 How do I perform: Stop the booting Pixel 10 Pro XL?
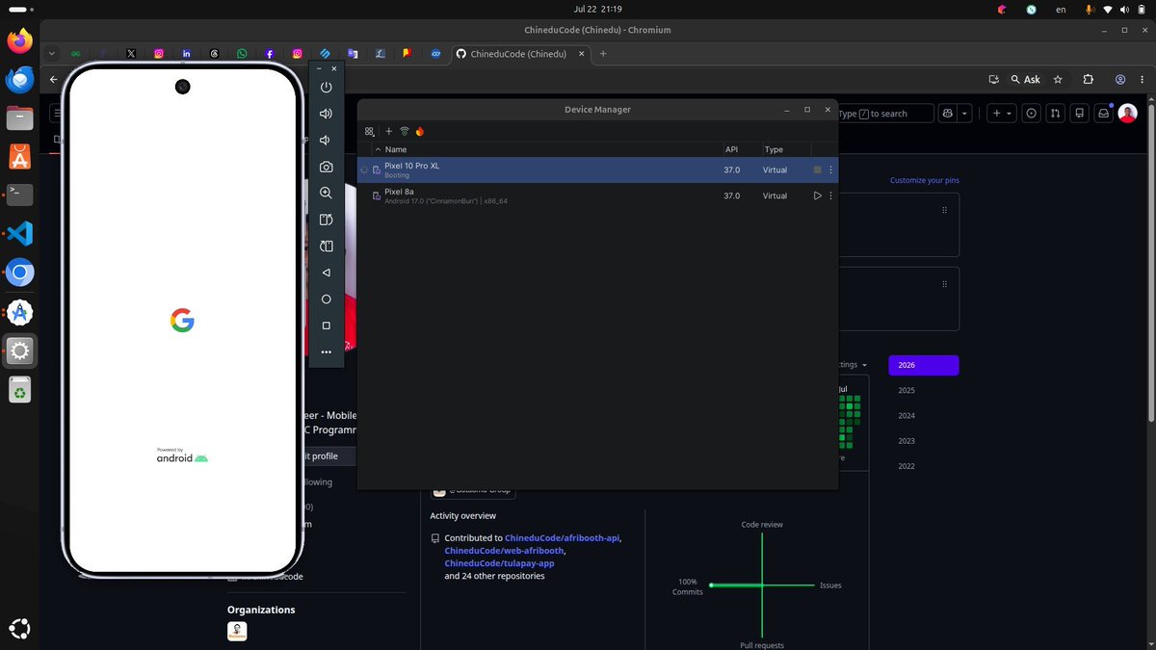point(818,169)
